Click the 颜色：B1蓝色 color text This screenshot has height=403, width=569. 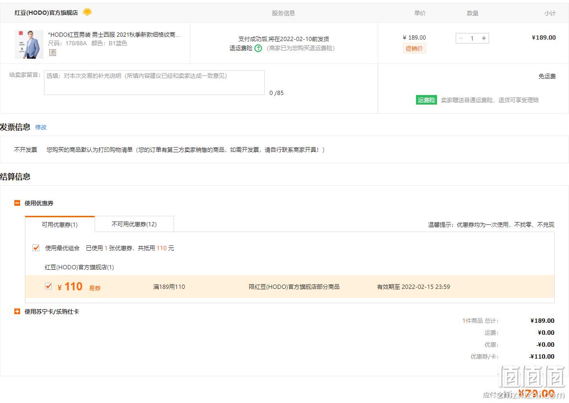click(x=109, y=43)
